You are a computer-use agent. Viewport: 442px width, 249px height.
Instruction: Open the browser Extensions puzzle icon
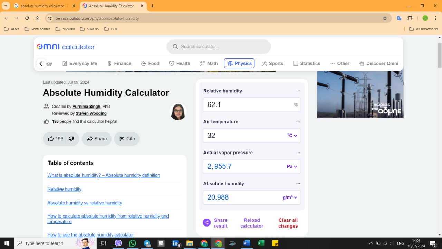click(410, 18)
